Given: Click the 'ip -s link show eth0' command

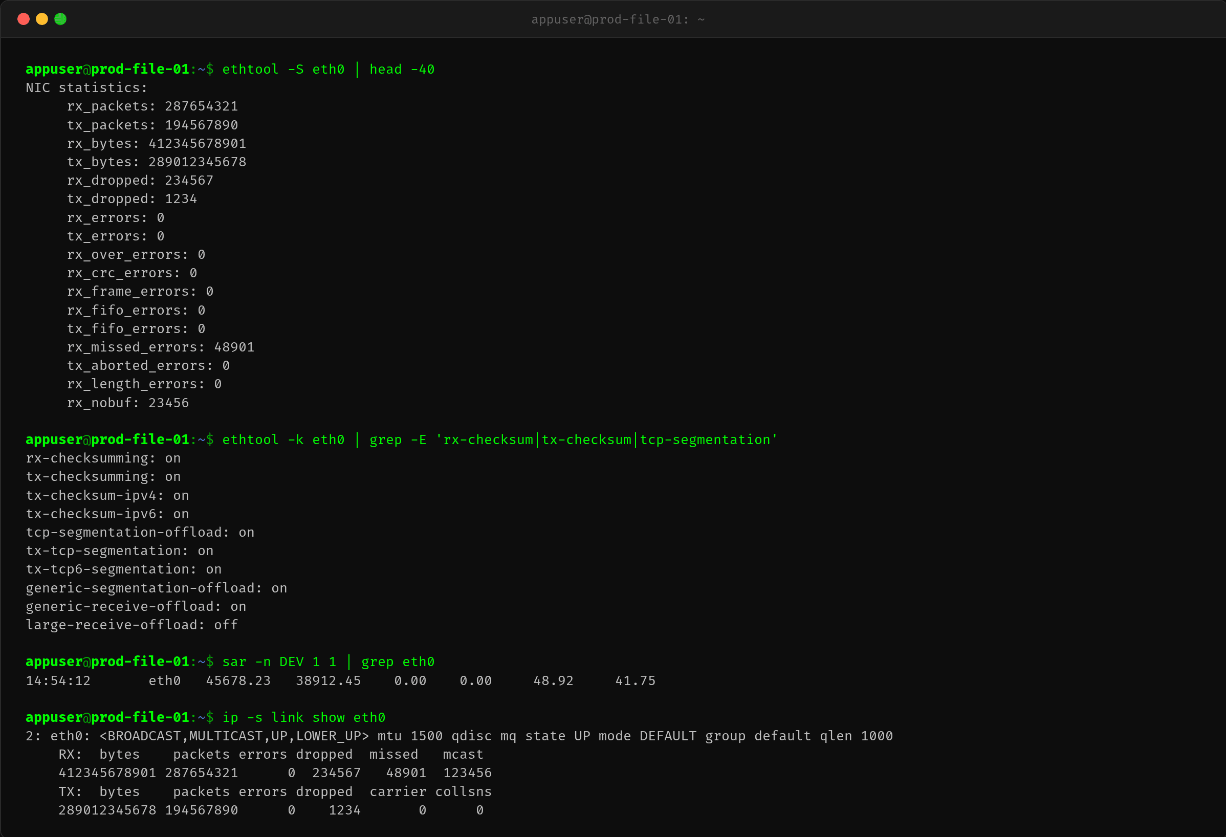Looking at the screenshot, I should coord(304,717).
